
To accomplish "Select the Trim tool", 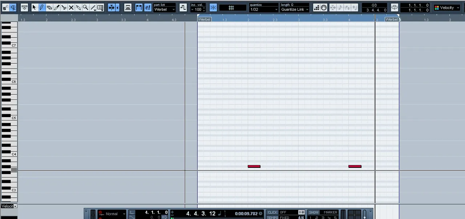I will pyautogui.click(x=57, y=8).
